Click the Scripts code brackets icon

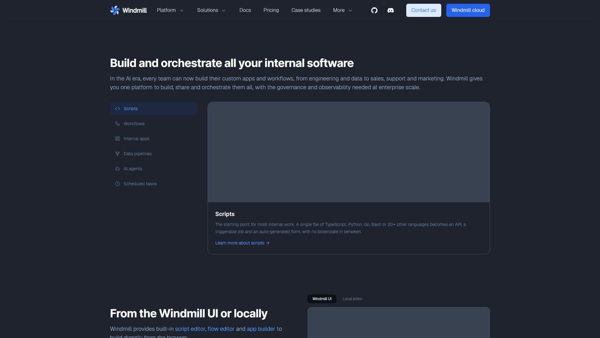(x=117, y=109)
